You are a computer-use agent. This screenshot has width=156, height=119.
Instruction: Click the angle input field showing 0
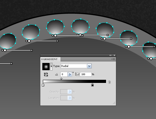(x=64, y=74)
